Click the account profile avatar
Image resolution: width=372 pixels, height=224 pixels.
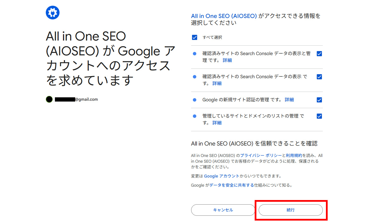click(x=49, y=99)
